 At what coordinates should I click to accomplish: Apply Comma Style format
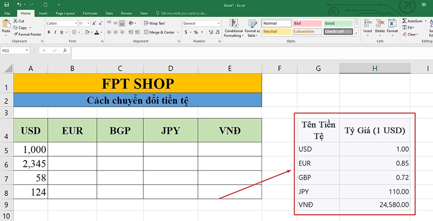click(202, 32)
